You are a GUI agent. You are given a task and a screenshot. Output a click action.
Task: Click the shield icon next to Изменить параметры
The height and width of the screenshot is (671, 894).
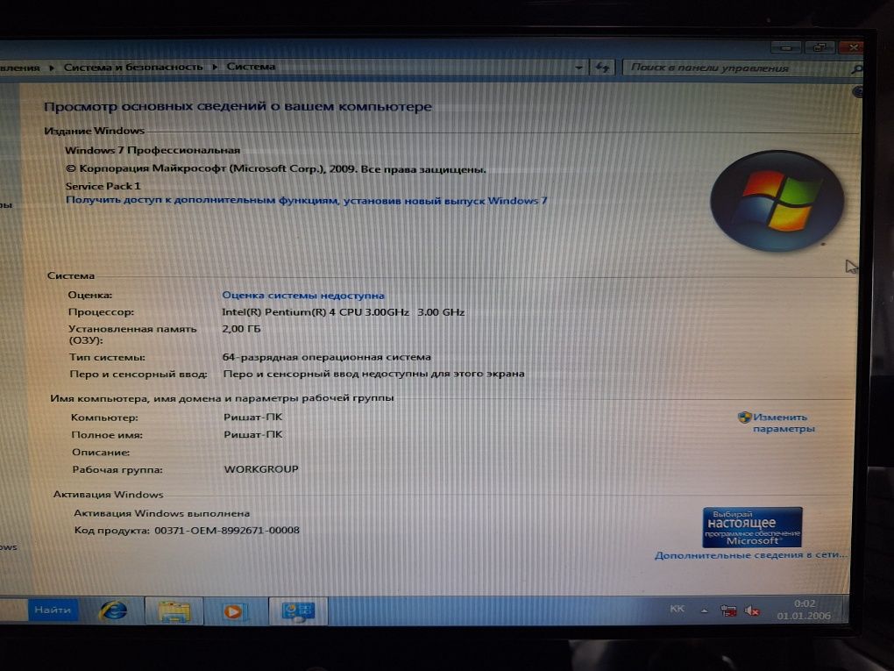tap(744, 418)
